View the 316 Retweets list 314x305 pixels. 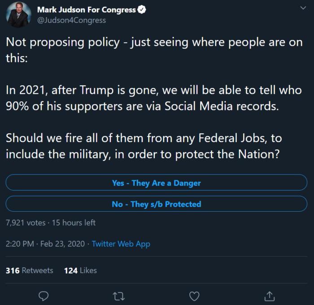tap(30, 270)
